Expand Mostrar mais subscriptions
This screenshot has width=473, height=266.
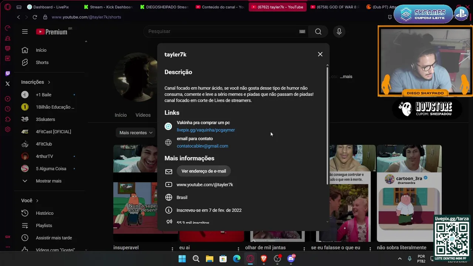tap(48, 181)
